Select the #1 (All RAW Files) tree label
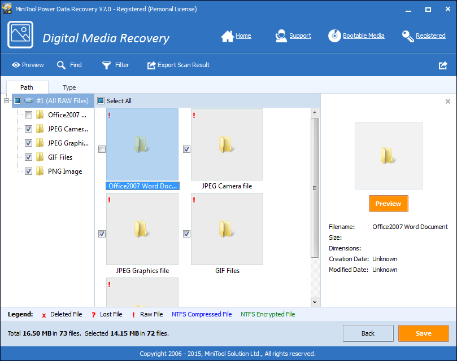This screenshot has width=457, height=361. click(62, 101)
